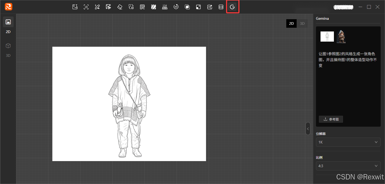Open the 4:3 ratio dropdown
Image resolution: width=385 pixels, height=184 pixels.
tap(348, 166)
